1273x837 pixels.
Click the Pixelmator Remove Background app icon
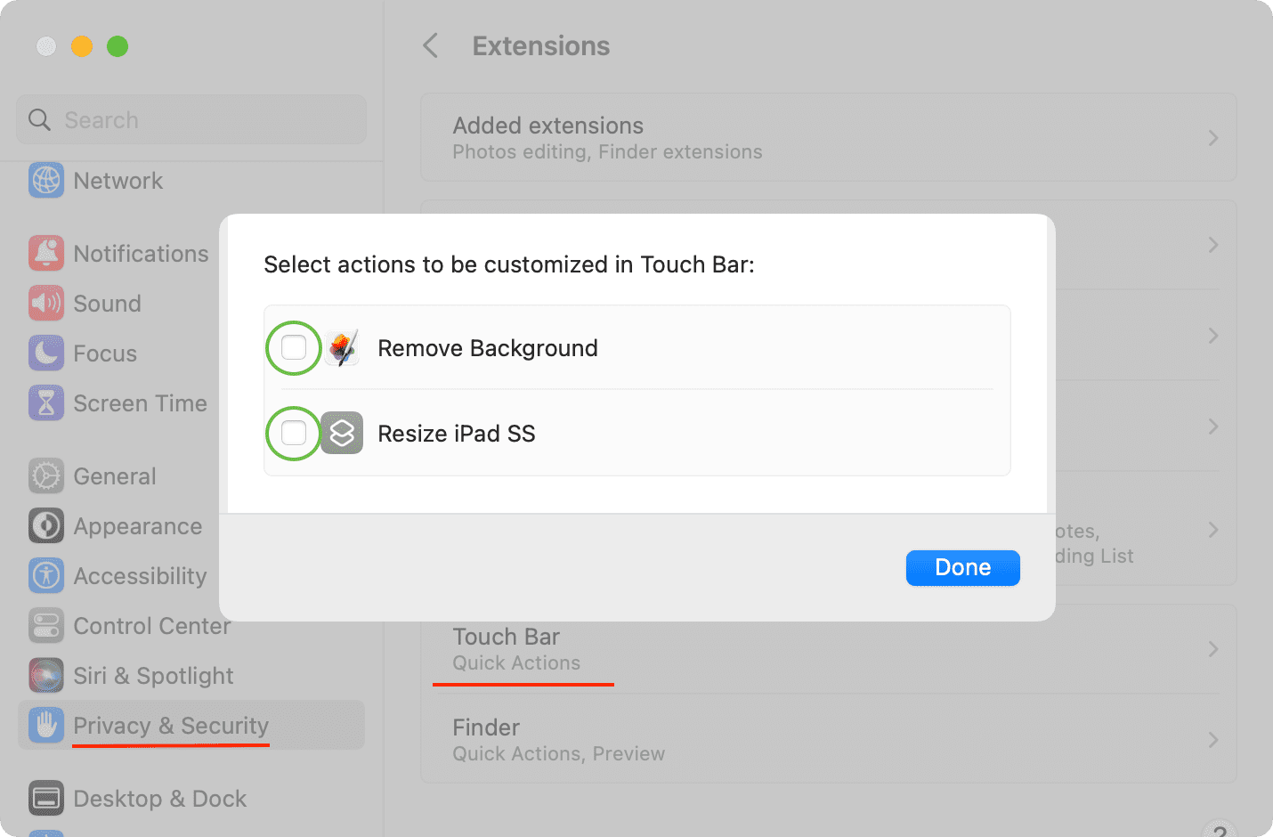(x=342, y=348)
